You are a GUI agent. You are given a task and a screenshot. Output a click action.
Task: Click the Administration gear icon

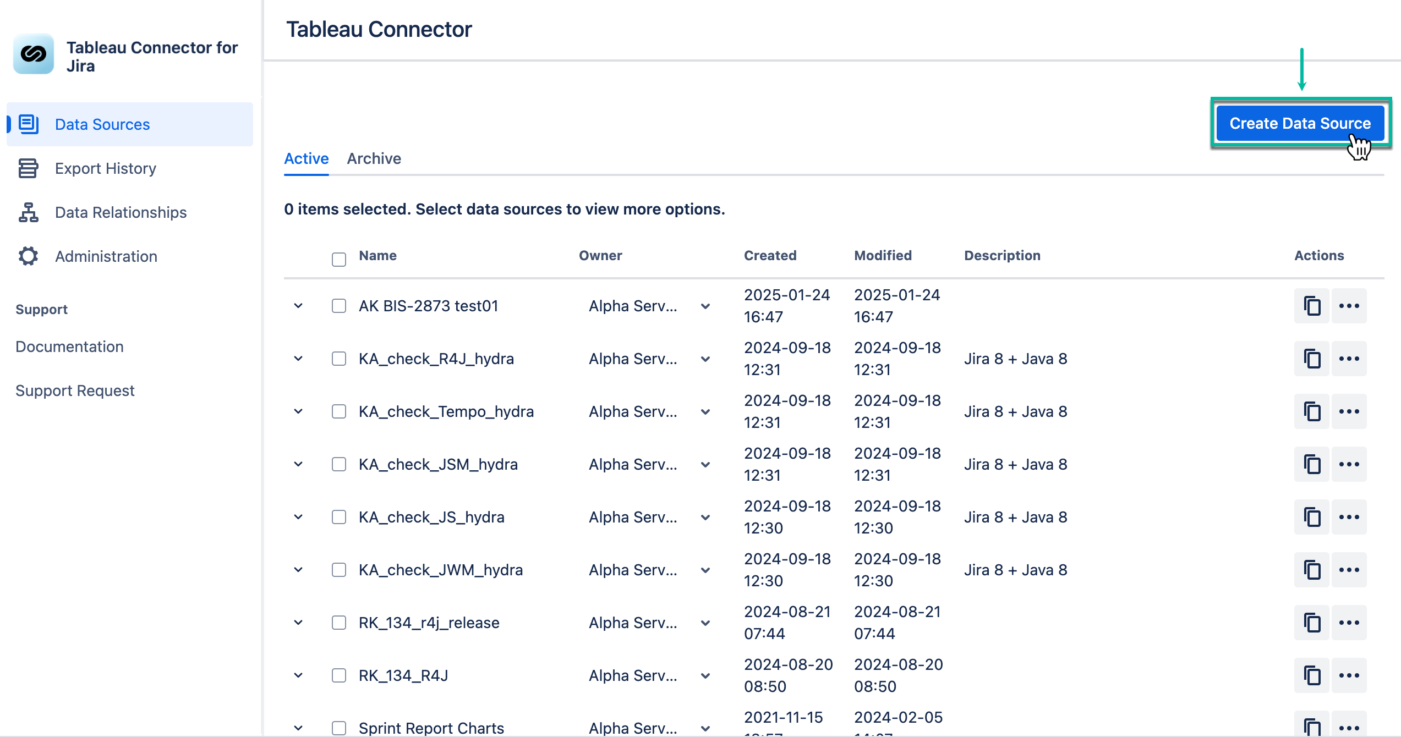28,256
